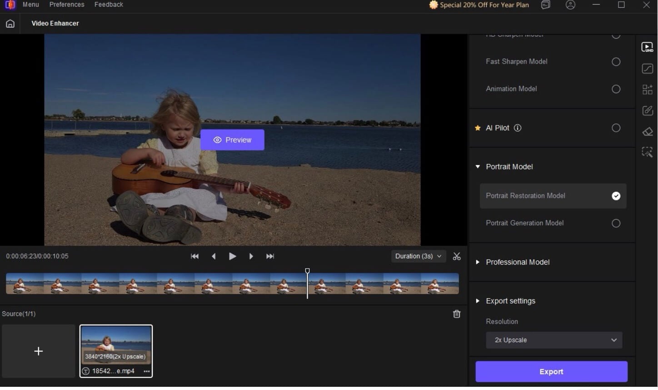
Task: Click the AI Pilot info icon
Action: point(518,128)
